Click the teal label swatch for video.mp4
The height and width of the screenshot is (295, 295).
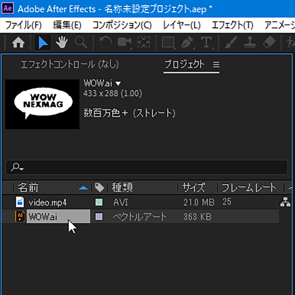coord(99,202)
